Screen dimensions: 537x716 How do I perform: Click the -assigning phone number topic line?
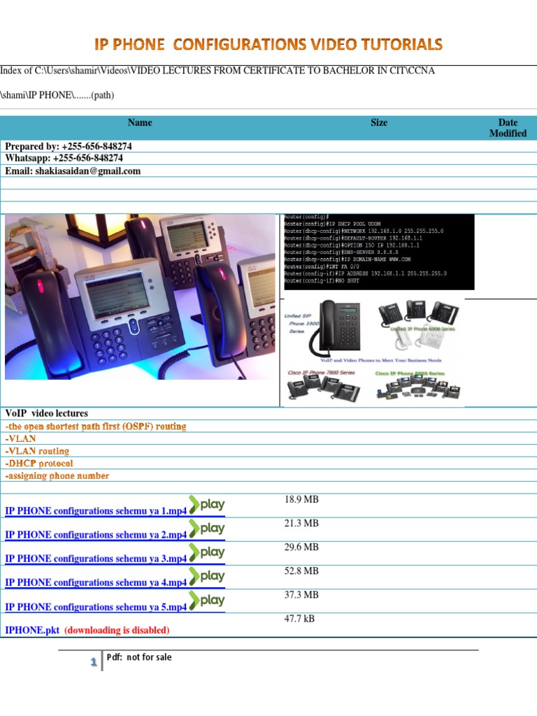[57, 475]
